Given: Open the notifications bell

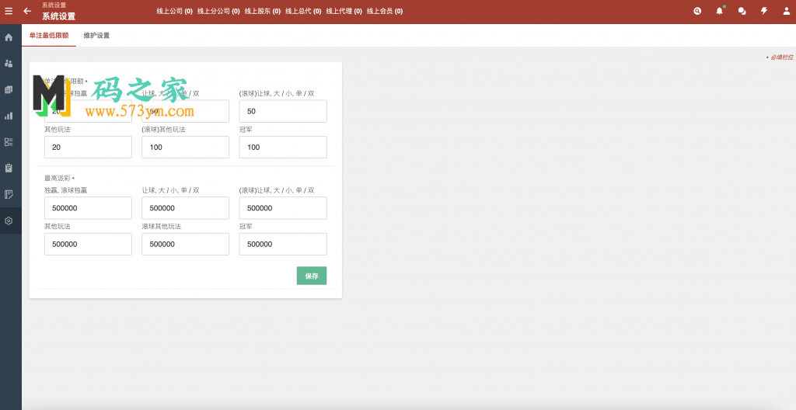Looking at the screenshot, I should coord(719,11).
